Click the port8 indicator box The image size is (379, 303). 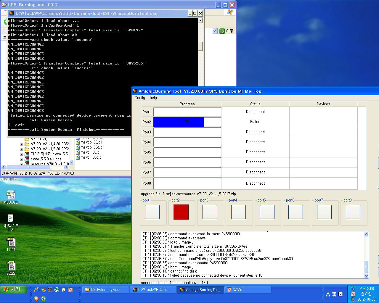click(x=353, y=212)
